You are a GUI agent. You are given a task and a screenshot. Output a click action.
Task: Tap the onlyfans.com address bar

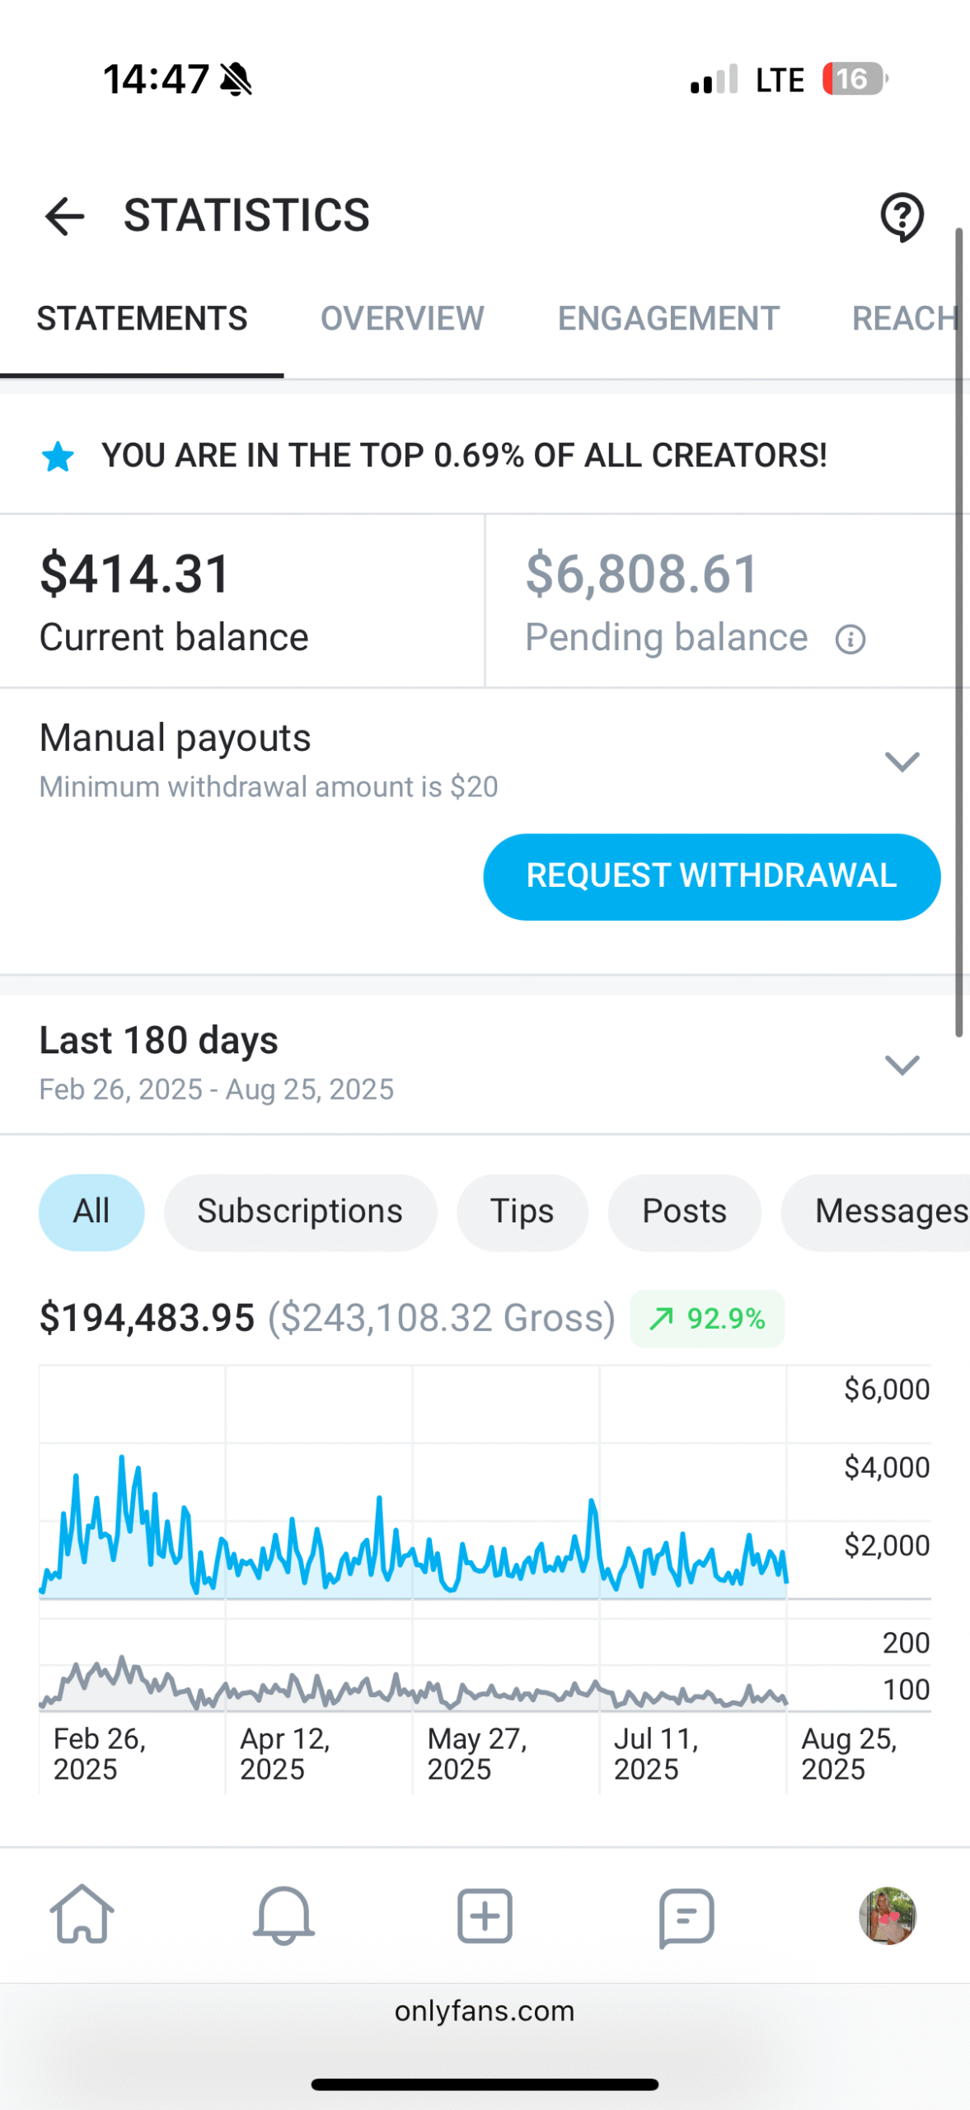pyautogui.click(x=485, y=2011)
